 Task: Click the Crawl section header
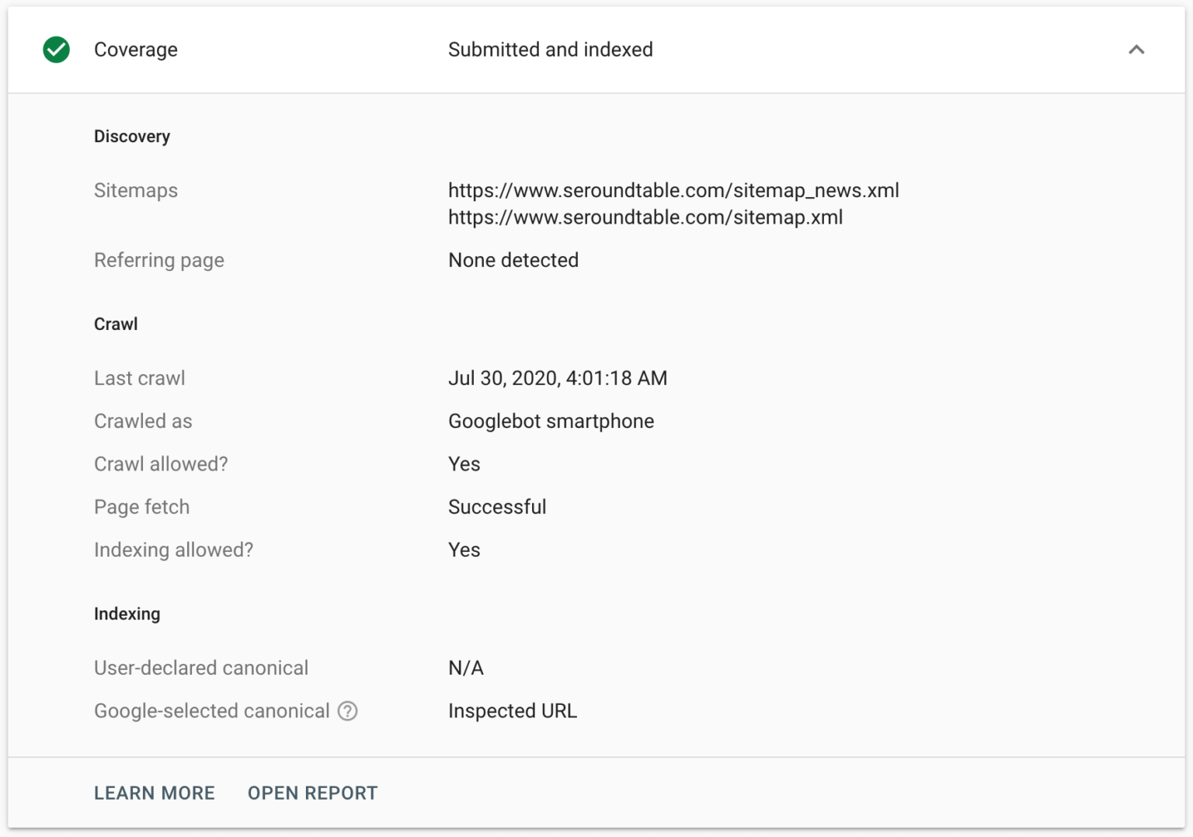(x=115, y=324)
